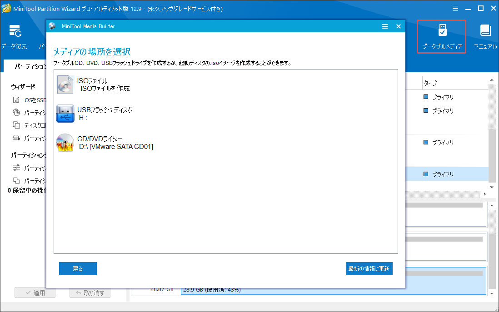This screenshot has width=499, height=312.
Task: Select the CD/DVD writer burn icon
Action: 65,143
